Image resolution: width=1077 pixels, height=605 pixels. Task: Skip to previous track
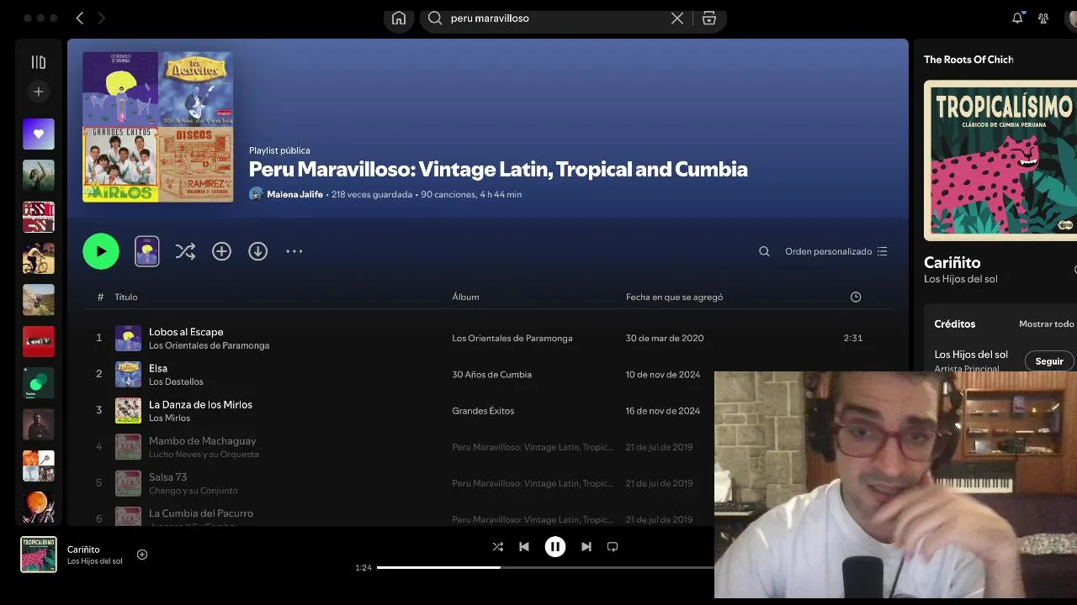[524, 546]
